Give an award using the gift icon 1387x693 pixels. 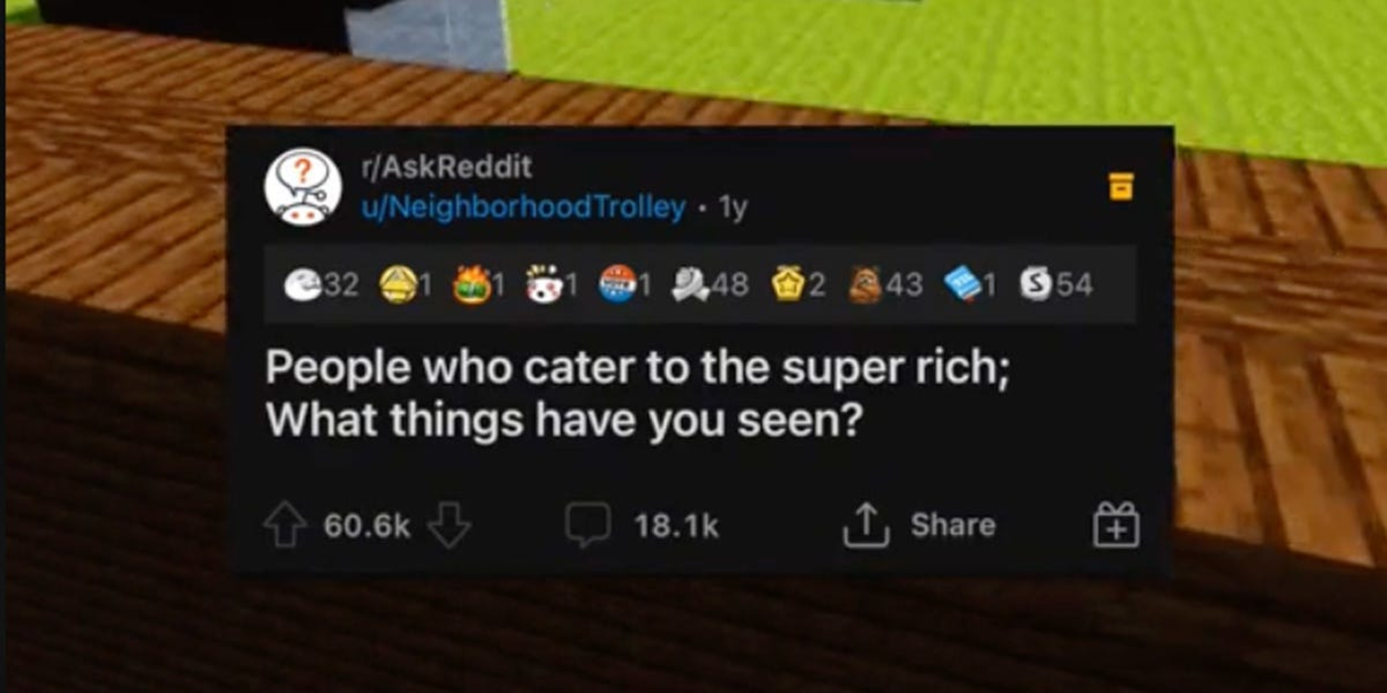(1116, 525)
